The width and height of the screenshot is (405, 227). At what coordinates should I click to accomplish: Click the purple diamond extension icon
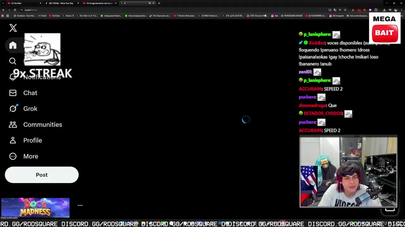370,10
